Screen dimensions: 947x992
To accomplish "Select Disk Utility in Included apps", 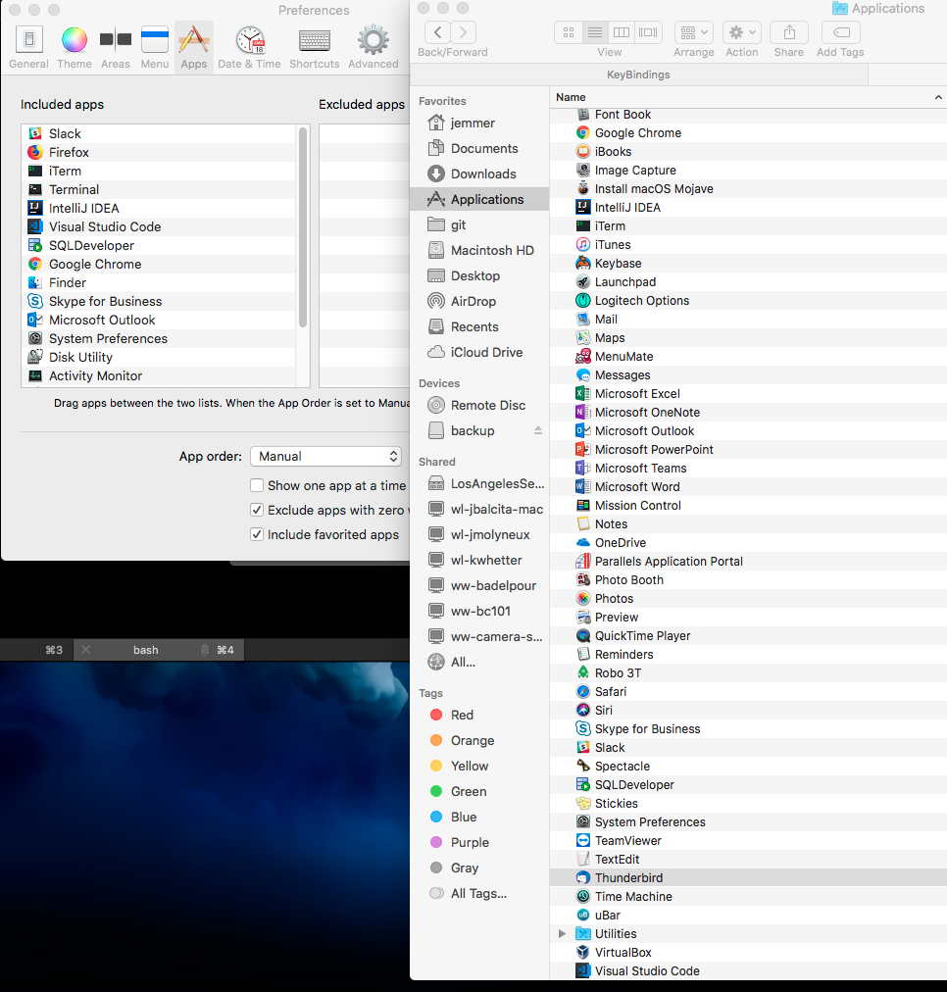I will (x=160, y=358).
